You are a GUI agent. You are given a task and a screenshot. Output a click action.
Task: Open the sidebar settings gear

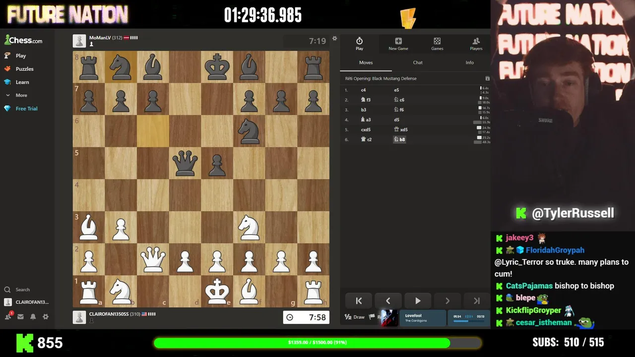point(45,316)
